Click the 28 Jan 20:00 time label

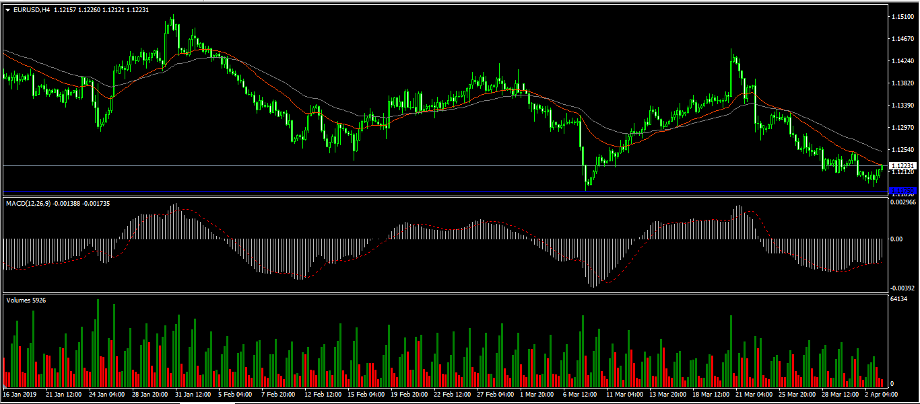[150, 395]
